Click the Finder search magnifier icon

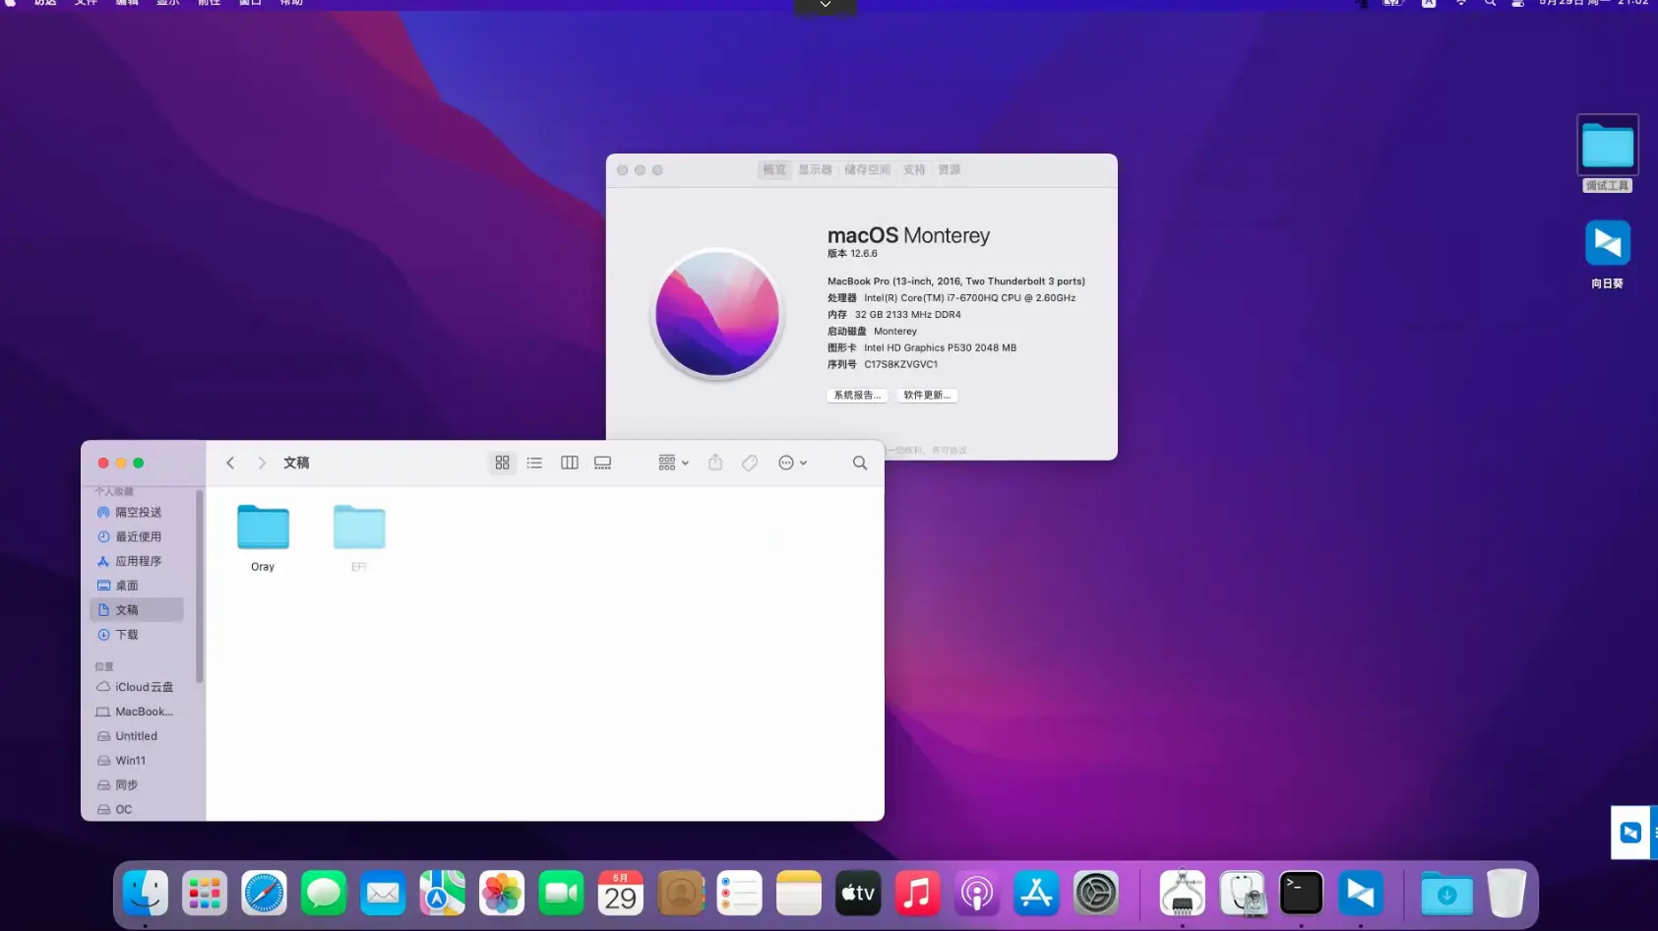pos(860,463)
